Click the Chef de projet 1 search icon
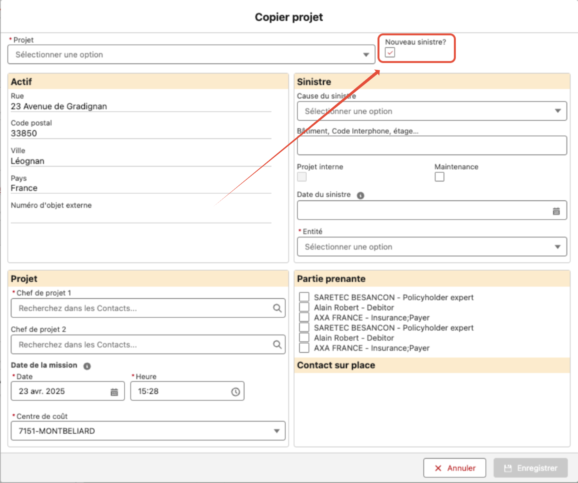 (x=277, y=308)
